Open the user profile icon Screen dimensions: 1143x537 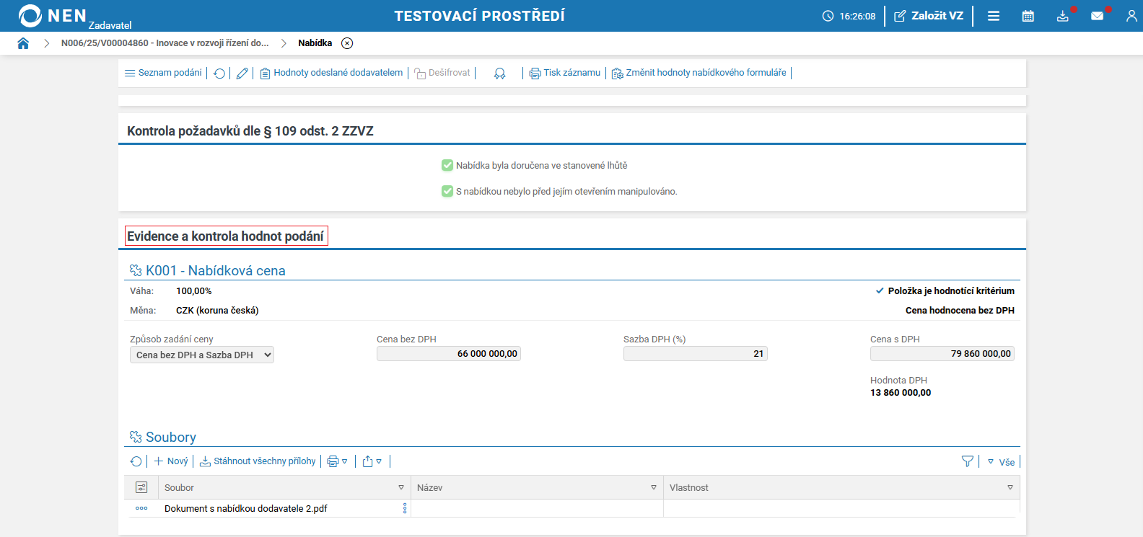tap(1131, 16)
